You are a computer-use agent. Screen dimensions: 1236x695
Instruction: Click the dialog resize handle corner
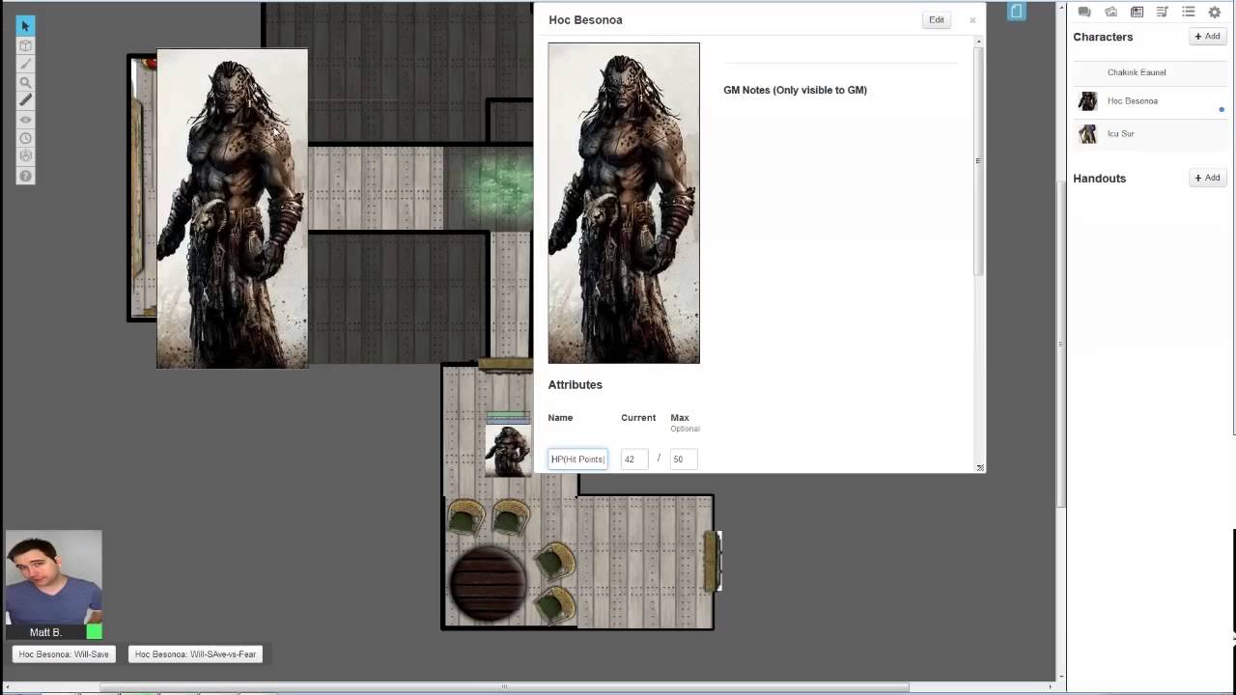pos(980,468)
